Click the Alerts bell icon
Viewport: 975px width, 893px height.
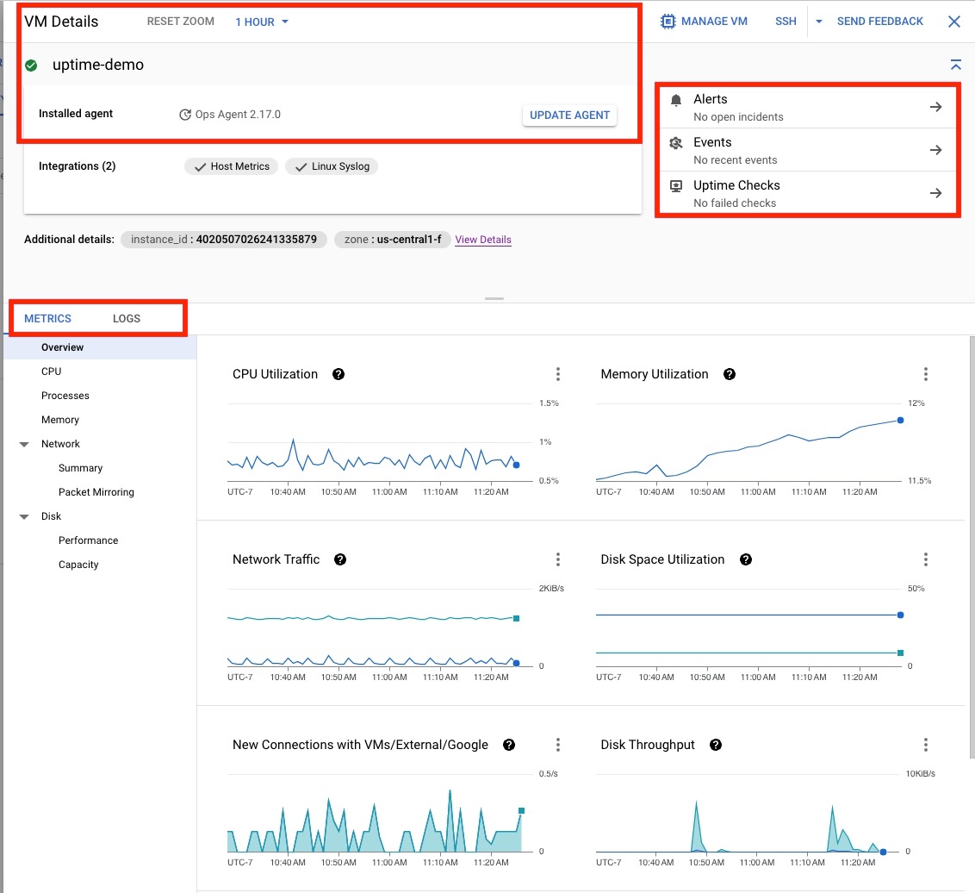[x=675, y=98]
